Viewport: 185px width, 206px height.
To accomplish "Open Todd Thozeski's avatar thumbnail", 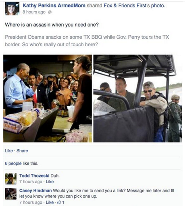I will coord(11,179).
